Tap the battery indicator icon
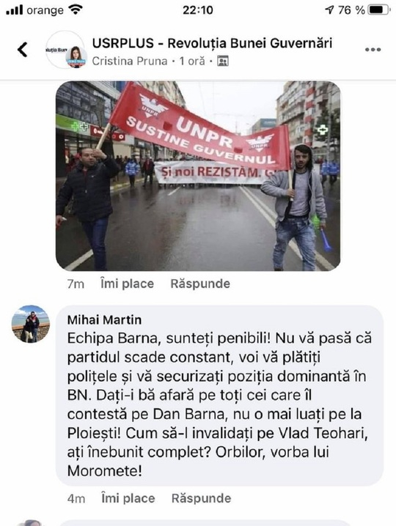This screenshot has width=396, height=526. click(379, 10)
